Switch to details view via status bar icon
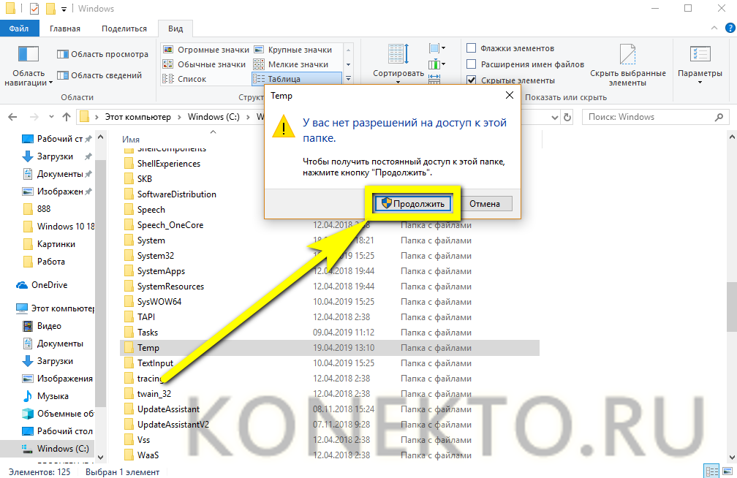The image size is (737, 478). tap(711, 471)
